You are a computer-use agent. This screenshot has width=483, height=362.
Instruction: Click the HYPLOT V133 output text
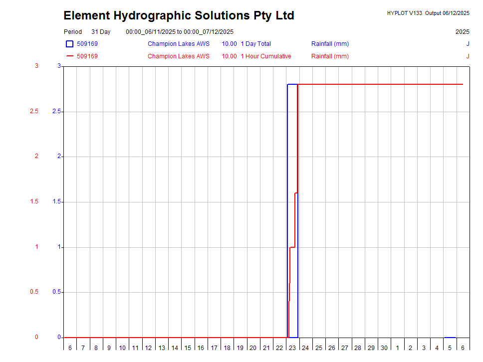[x=428, y=13]
